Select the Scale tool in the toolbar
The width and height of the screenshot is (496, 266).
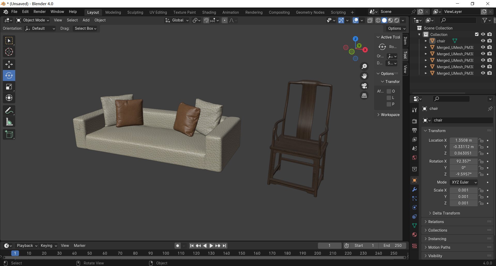click(x=9, y=87)
